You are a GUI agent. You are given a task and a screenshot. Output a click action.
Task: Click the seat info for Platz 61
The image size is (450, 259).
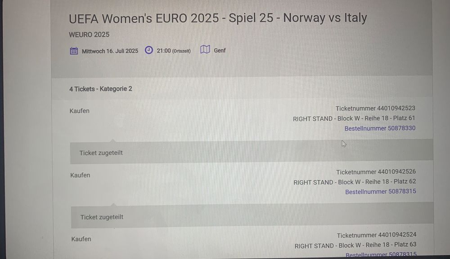click(354, 118)
